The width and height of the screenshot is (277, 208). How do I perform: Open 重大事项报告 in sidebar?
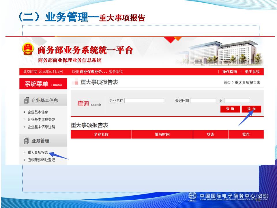[x=38, y=153]
